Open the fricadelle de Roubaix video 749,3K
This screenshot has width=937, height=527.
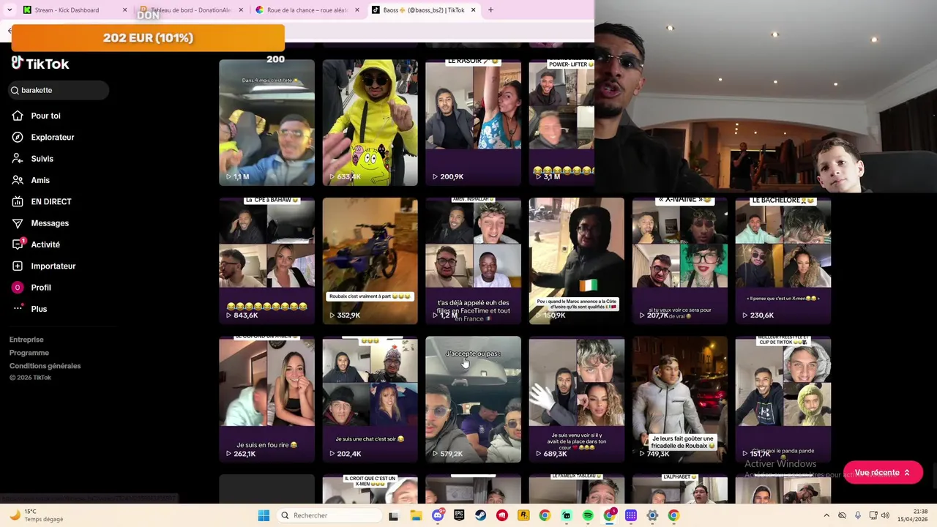[x=679, y=400]
